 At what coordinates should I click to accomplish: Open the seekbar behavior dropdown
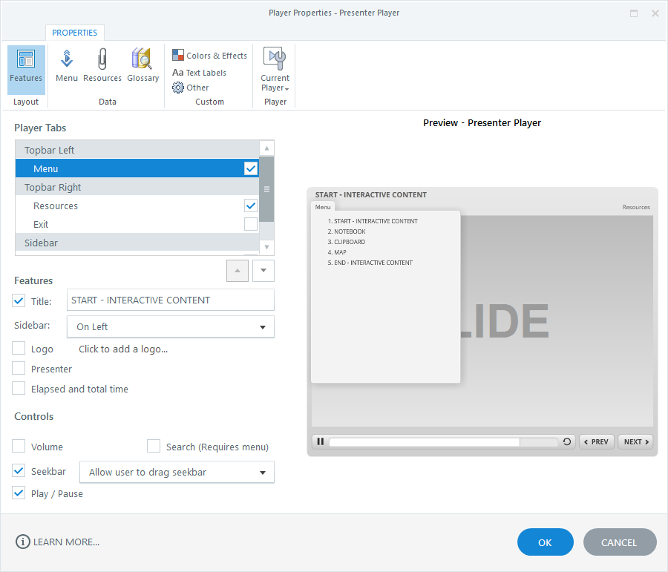[x=177, y=472]
